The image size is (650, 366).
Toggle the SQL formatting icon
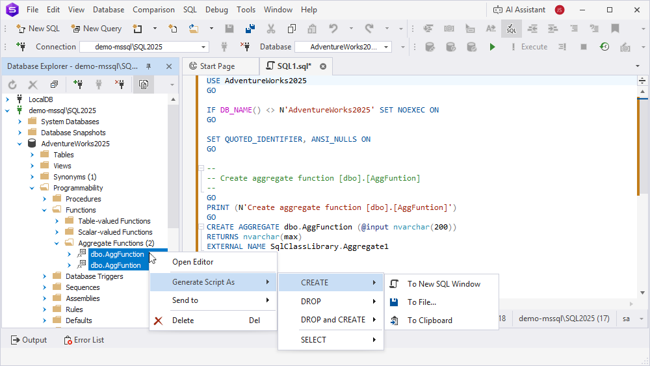[x=512, y=29]
